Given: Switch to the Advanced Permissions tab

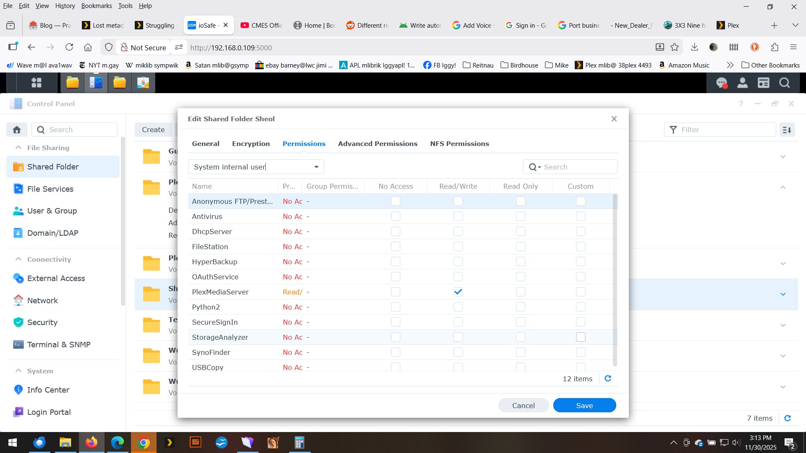Looking at the screenshot, I should click(x=377, y=143).
